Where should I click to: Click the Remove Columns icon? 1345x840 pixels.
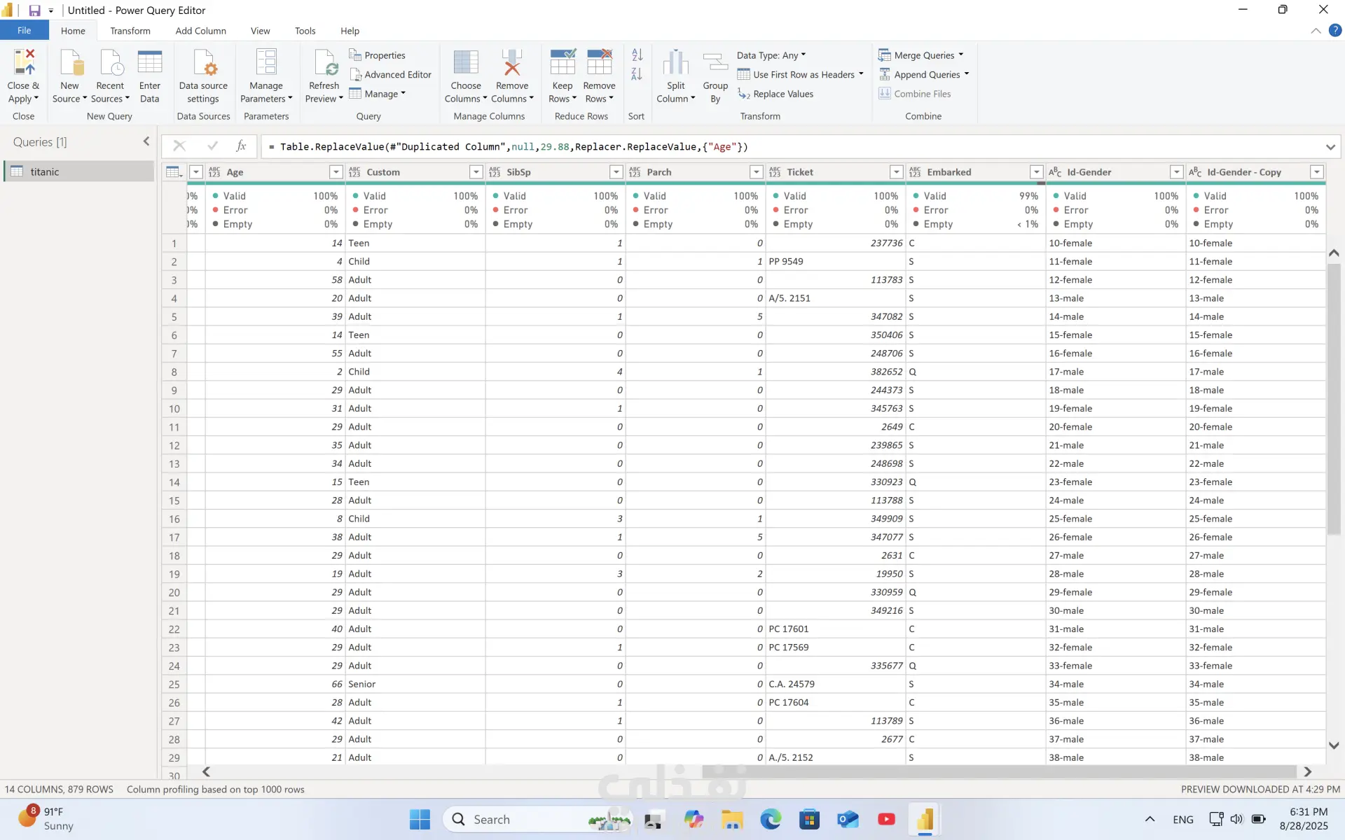coord(512,63)
